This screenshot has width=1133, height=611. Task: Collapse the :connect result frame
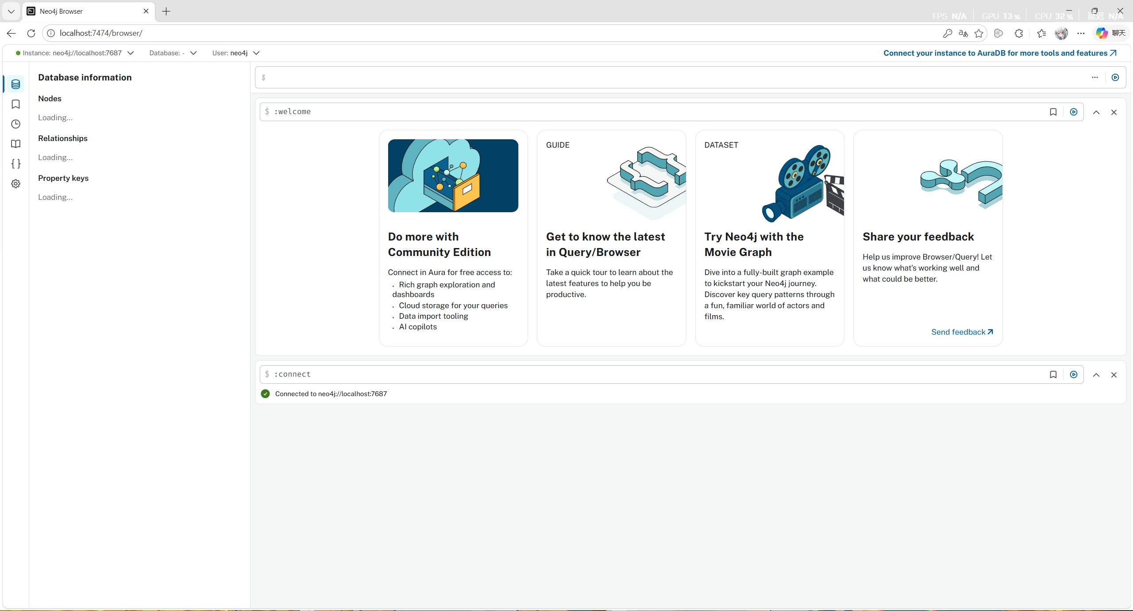(x=1096, y=375)
